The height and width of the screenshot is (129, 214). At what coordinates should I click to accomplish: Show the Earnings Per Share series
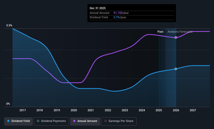(x=119, y=121)
